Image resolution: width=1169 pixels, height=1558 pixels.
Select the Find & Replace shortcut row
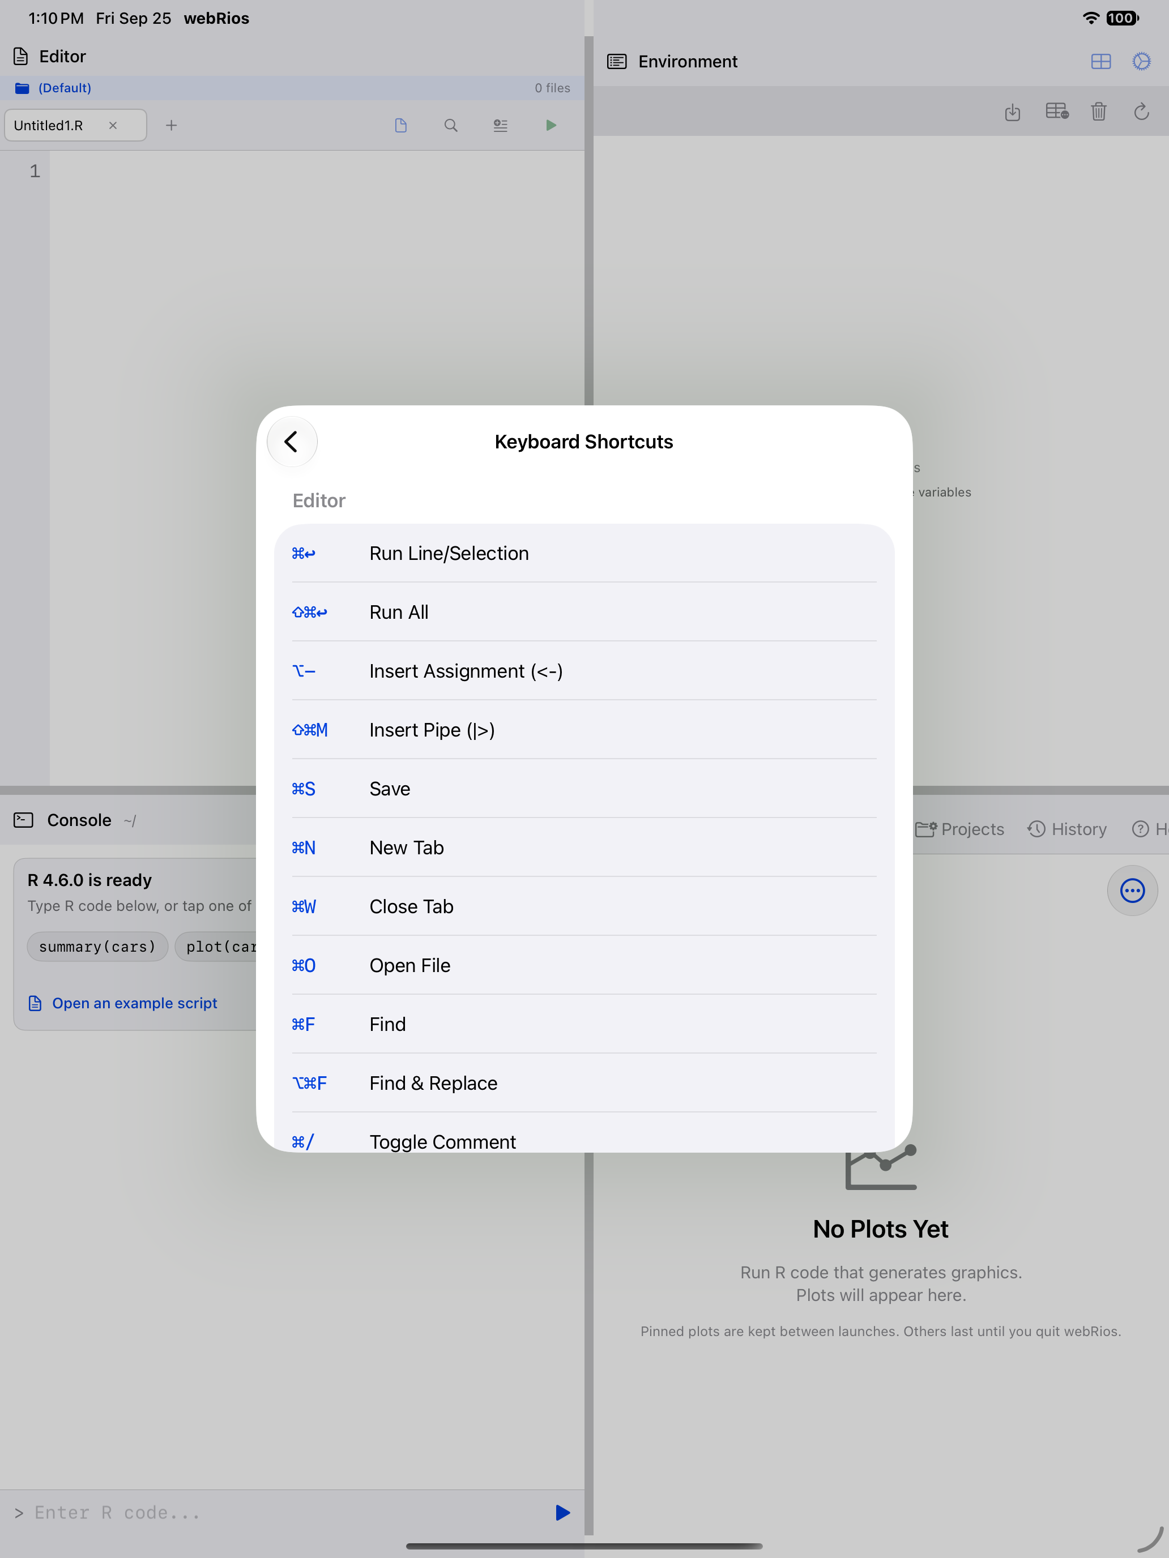point(584,1083)
